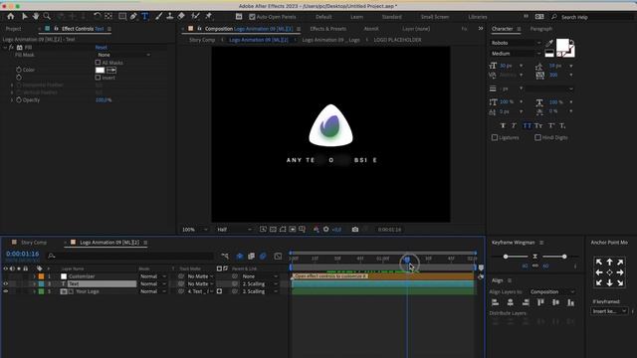Click the Fill color eyedropper button

coord(111,70)
